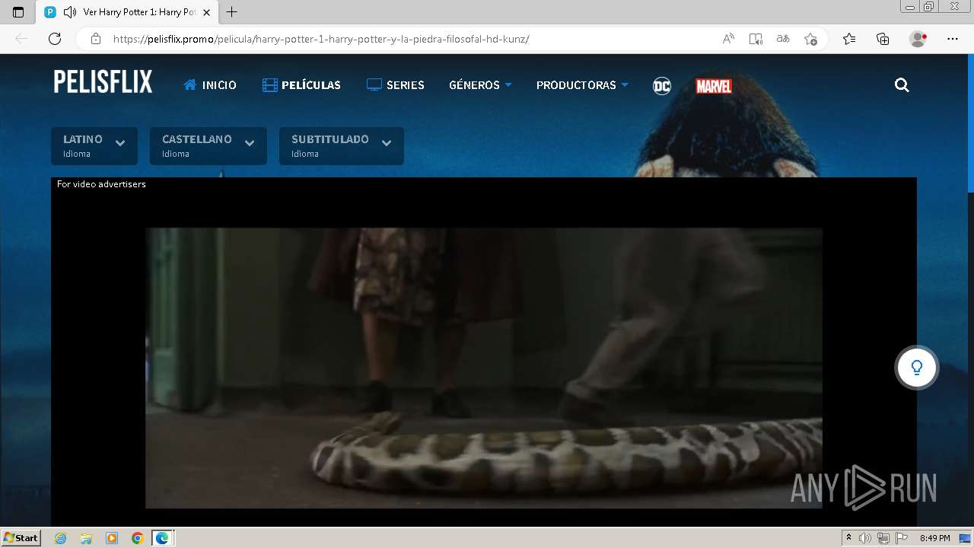Show hidden system tray icons
Viewport: 974px width, 548px height.
click(848, 538)
